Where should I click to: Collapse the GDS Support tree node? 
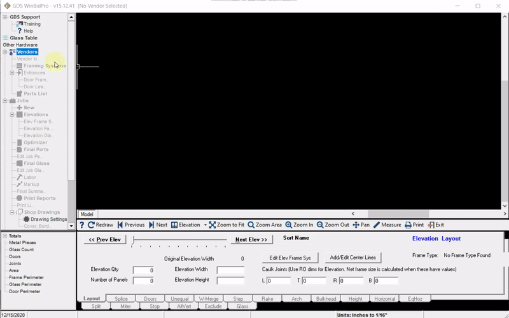(5, 17)
